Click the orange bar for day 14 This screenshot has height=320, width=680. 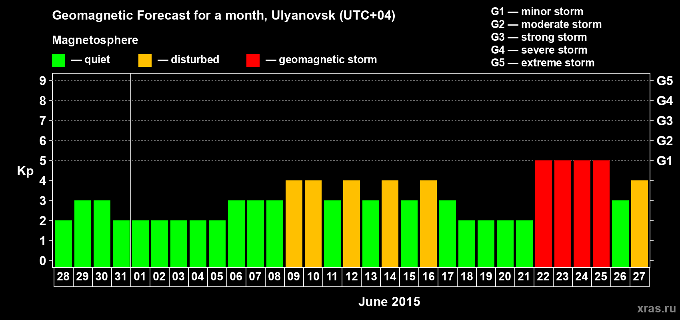[x=390, y=224]
